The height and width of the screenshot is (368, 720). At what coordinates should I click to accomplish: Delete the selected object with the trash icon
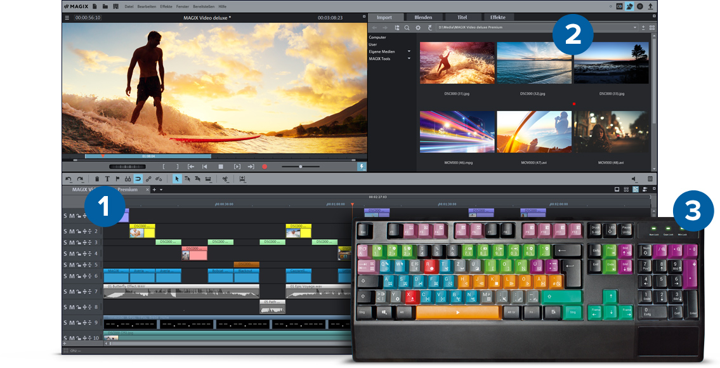tap(97, 179)
